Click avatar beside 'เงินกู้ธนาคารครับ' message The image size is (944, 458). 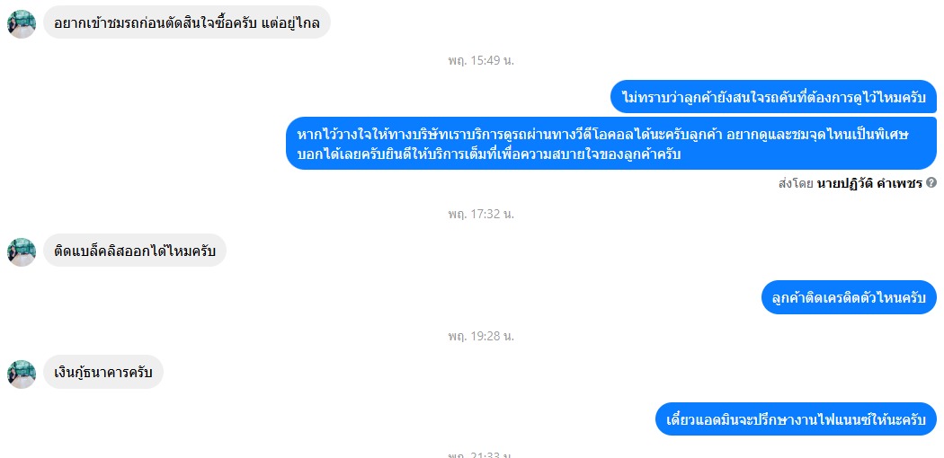point(22,374)
